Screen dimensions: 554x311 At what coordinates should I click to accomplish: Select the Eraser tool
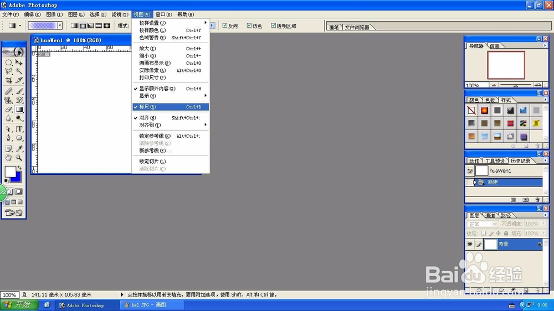[x=8, y=110]
